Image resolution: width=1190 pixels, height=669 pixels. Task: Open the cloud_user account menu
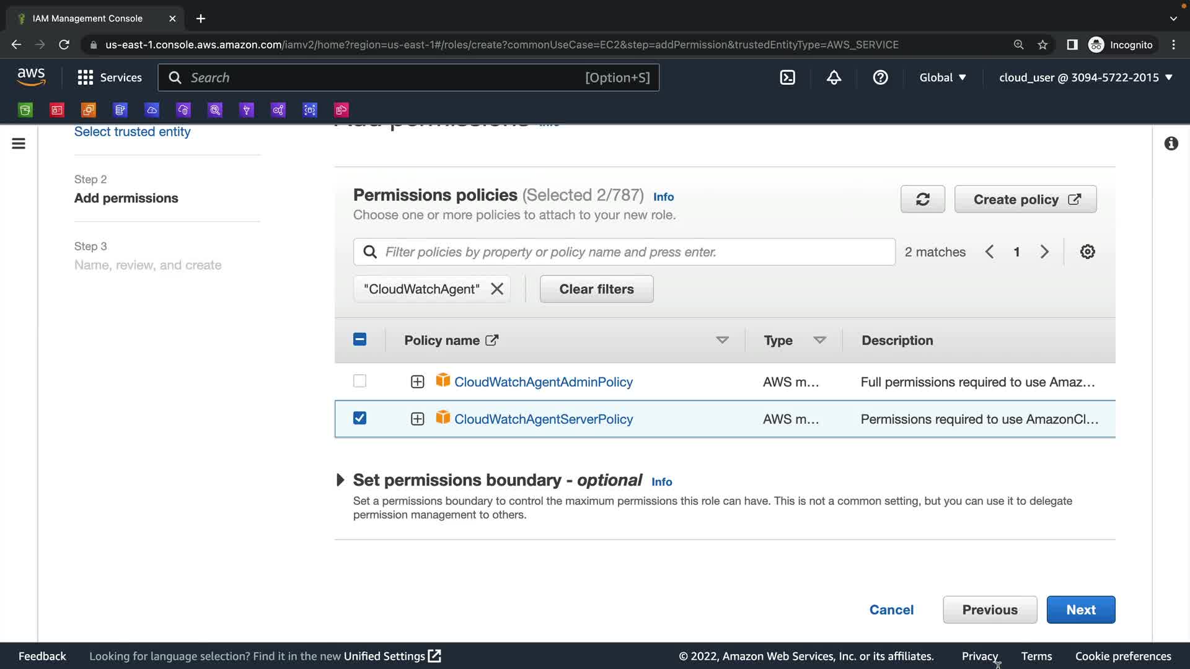pyautogui.click(x=1085, y=77)
